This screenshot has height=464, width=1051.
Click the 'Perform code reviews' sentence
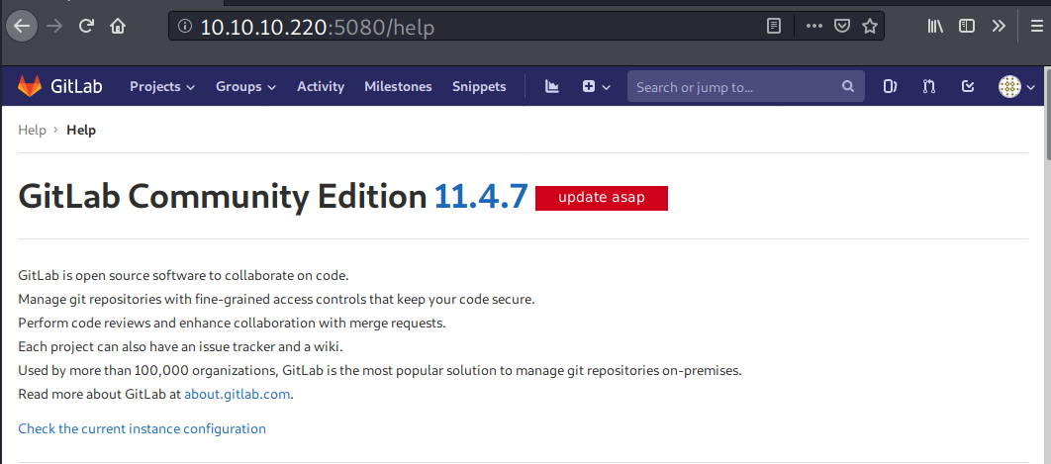pyautogui.click(x=232, y=324)
